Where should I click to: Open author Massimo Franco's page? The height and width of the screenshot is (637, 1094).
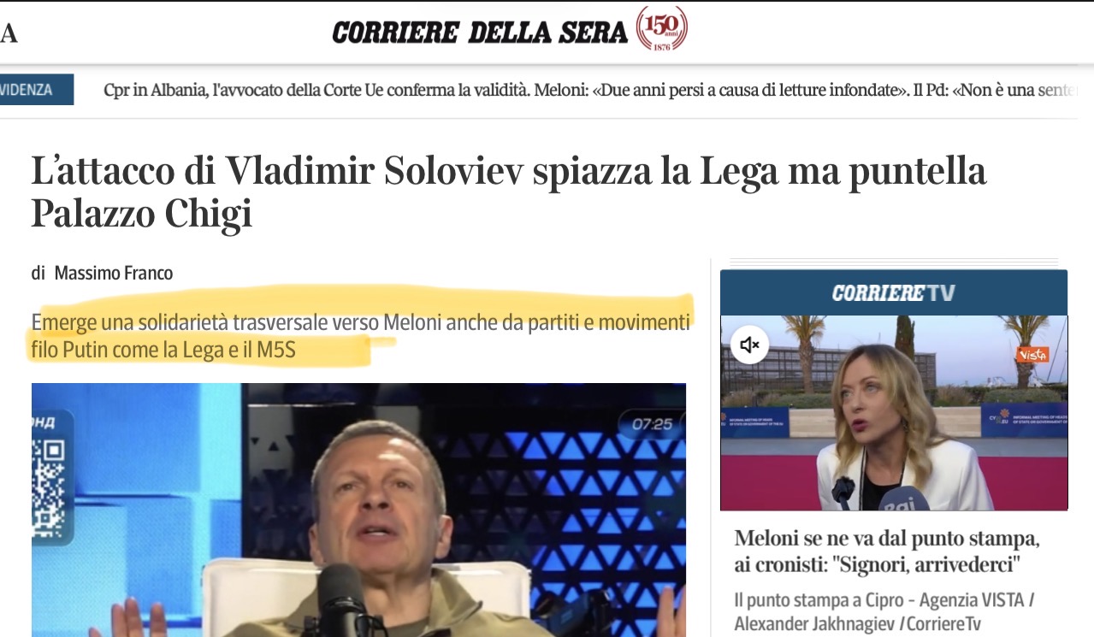[114, 274]
